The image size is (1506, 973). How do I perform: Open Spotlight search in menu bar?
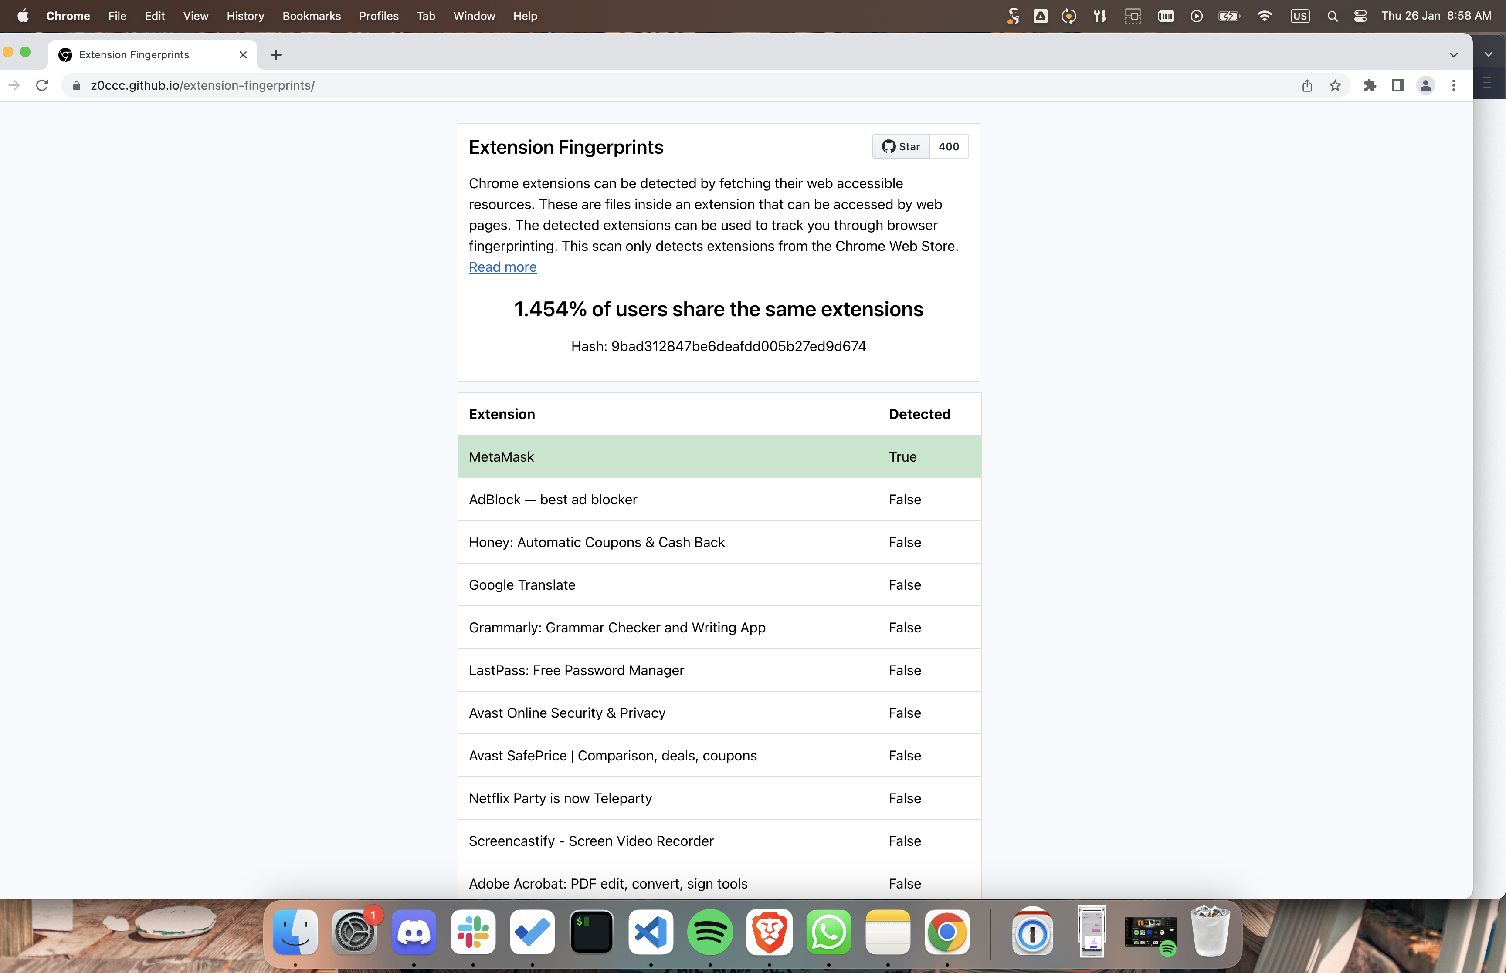(x=1332, y=16)
